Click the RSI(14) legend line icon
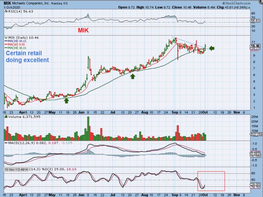263x197 pixels. (x=6, y=11)
